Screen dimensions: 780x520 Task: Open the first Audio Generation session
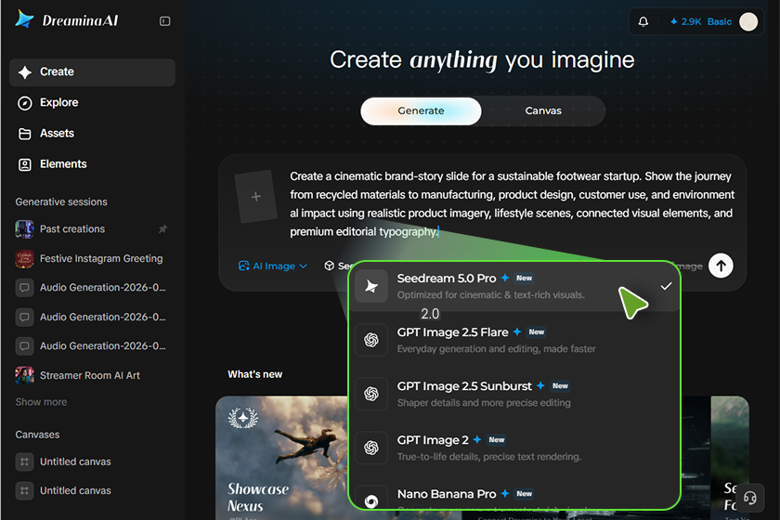(93, 288)
